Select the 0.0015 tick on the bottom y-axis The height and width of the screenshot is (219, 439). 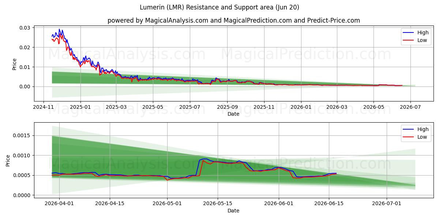point(22,136)
